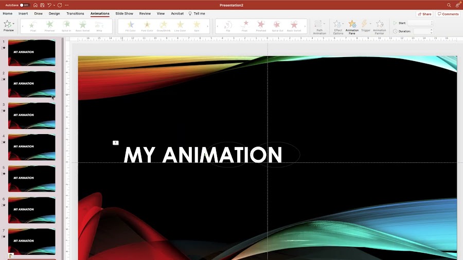Apply the red Pinwheel exit effect
The width and height of the screenshot is (463, 260).
tap(261, 26)
